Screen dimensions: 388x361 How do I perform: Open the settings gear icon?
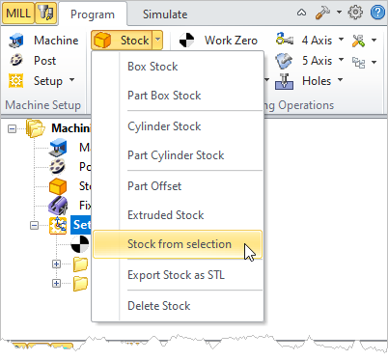(355, 13)
